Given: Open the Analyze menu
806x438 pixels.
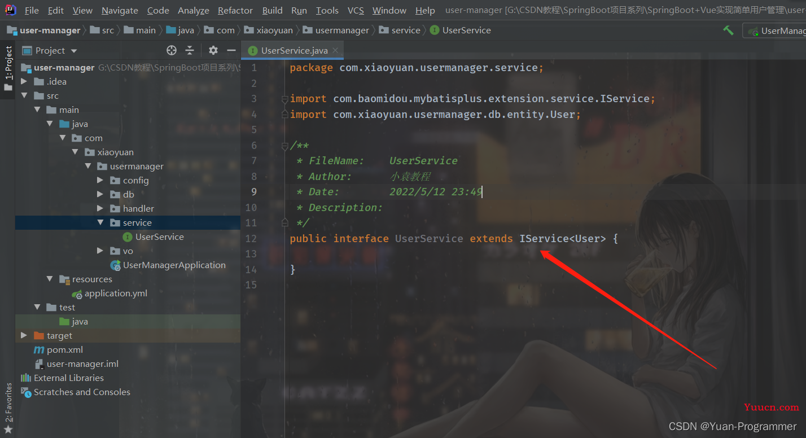Looking at the screenshot, I should tap(194, 10).
